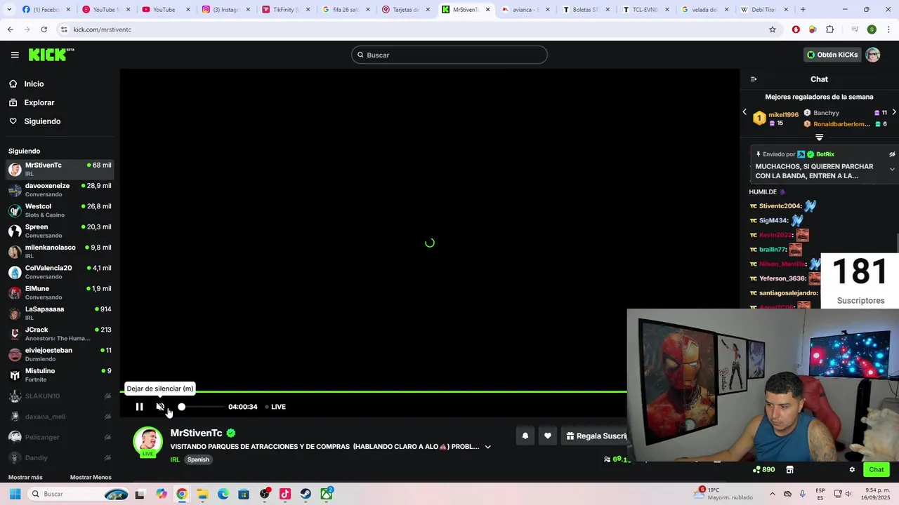Click the Obtén KICKs button
The image size is (899, 505).
(832, 55)
